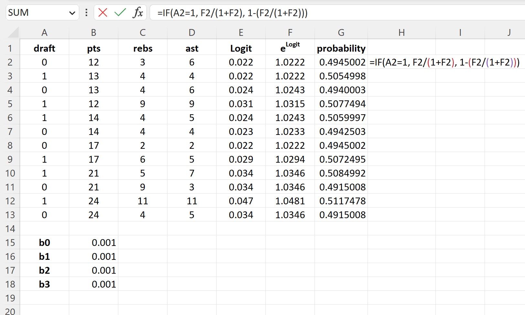Click the pts value 12 in row 2
525x315 pixels.
pyautogui.click(x=93, y=62)
